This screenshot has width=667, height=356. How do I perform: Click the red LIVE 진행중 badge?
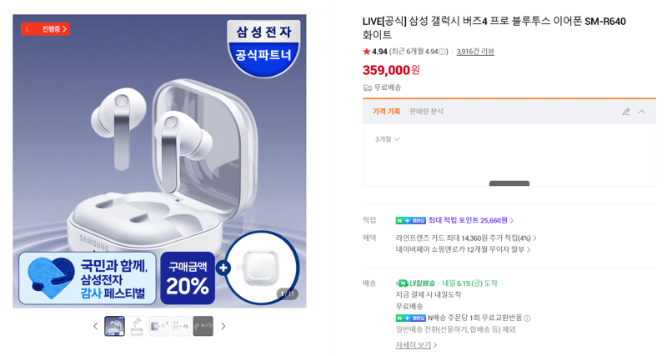pos(45,29)
